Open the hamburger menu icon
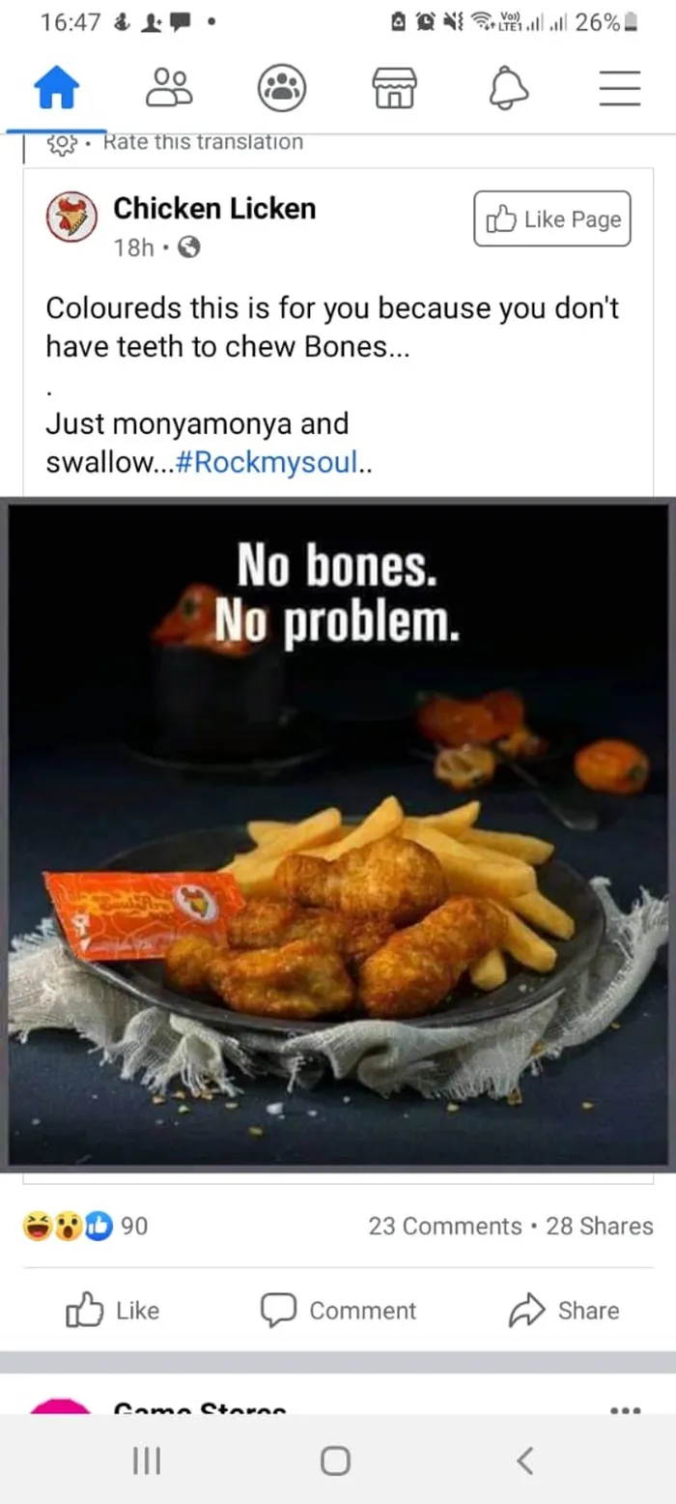The width and height of the screenshot is (676, 1504). pyautogui.click(x=620, y=89)
